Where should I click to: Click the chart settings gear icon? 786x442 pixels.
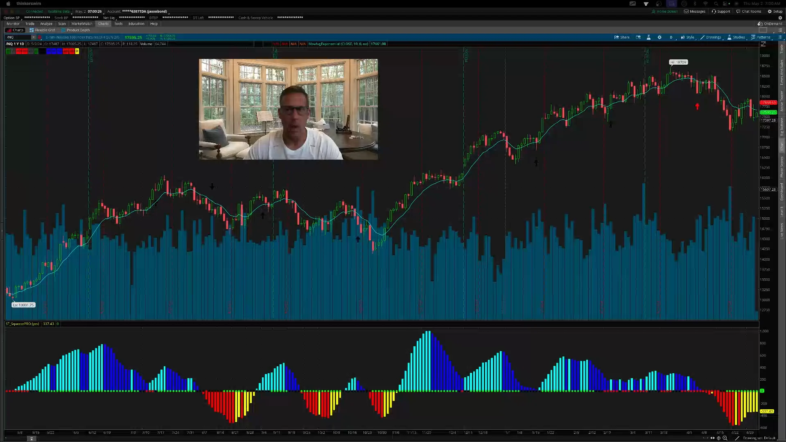coord(660,37)
